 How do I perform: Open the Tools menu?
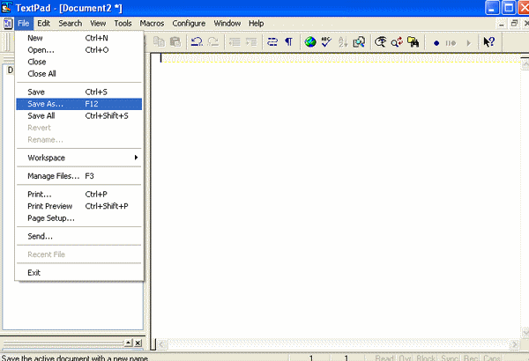123,24
